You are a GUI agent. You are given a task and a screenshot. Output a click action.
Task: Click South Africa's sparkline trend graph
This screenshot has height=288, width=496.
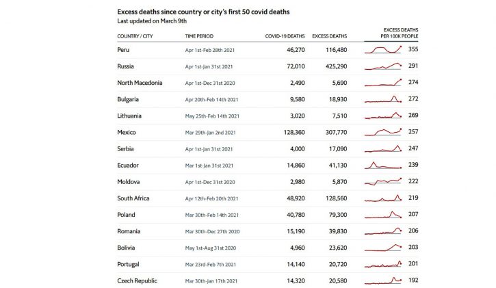pyautogui.click(x=383, y=198)
